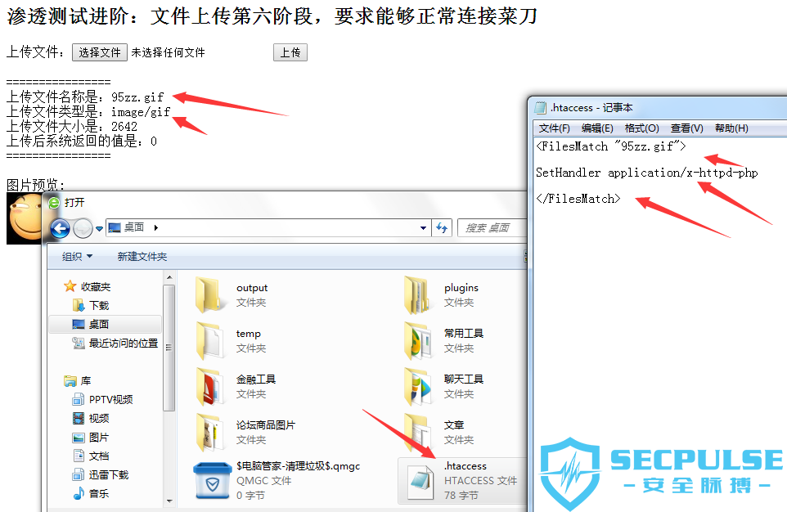This screenshot has width=787, height=512.
Task: Open the 格式(O) menu in Notepad
Action: click(x=641, y=128)
